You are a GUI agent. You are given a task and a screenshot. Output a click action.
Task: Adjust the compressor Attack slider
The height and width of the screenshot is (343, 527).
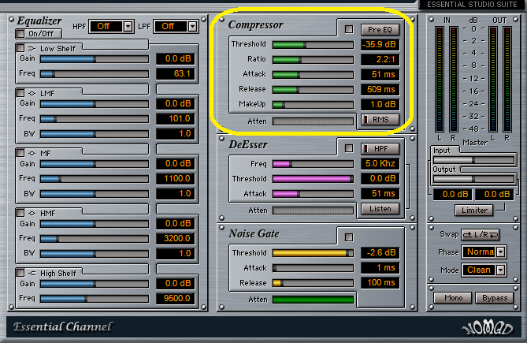(x=313, y=75)
